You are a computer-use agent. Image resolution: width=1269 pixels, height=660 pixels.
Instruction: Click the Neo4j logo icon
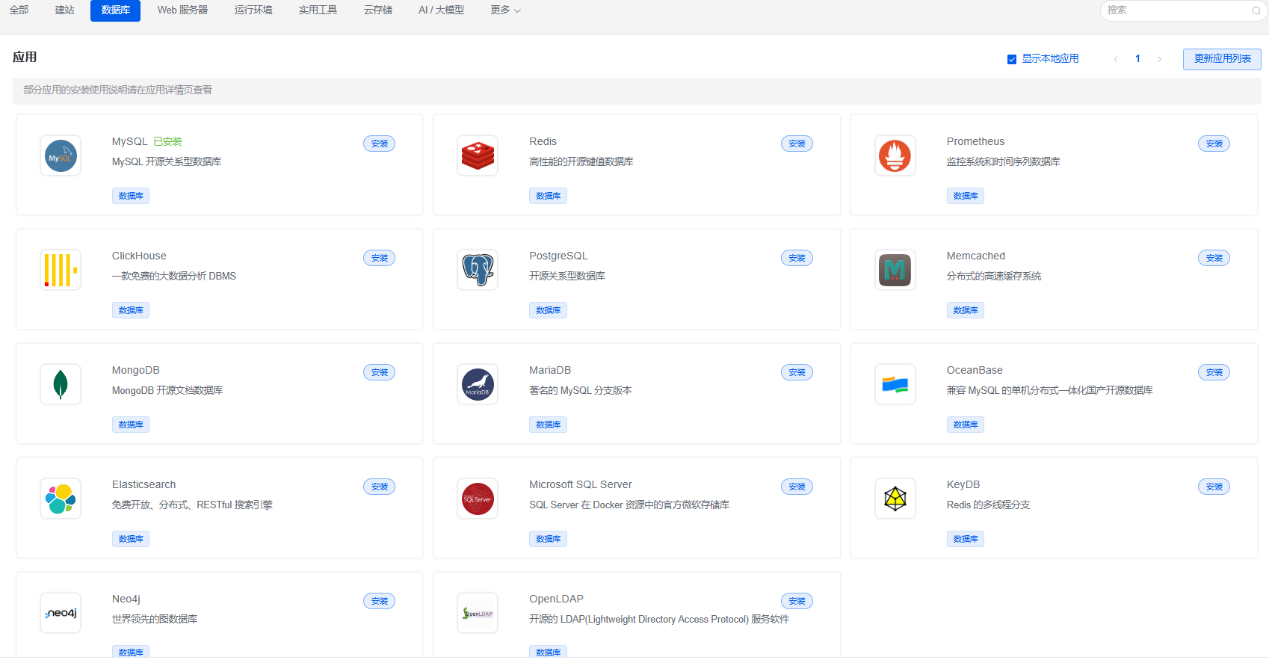click(x=61, y=614)
